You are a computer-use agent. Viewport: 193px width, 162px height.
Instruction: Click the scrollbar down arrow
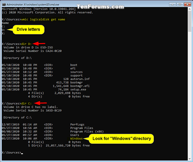coord(189,158)
